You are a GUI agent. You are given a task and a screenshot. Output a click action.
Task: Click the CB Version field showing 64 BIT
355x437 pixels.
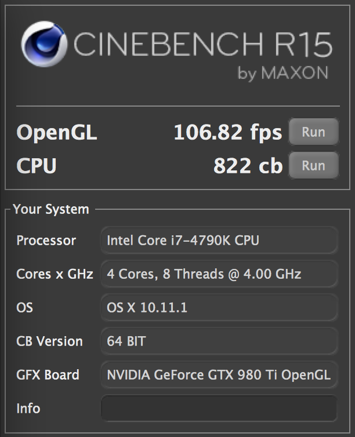click(219, 341)
